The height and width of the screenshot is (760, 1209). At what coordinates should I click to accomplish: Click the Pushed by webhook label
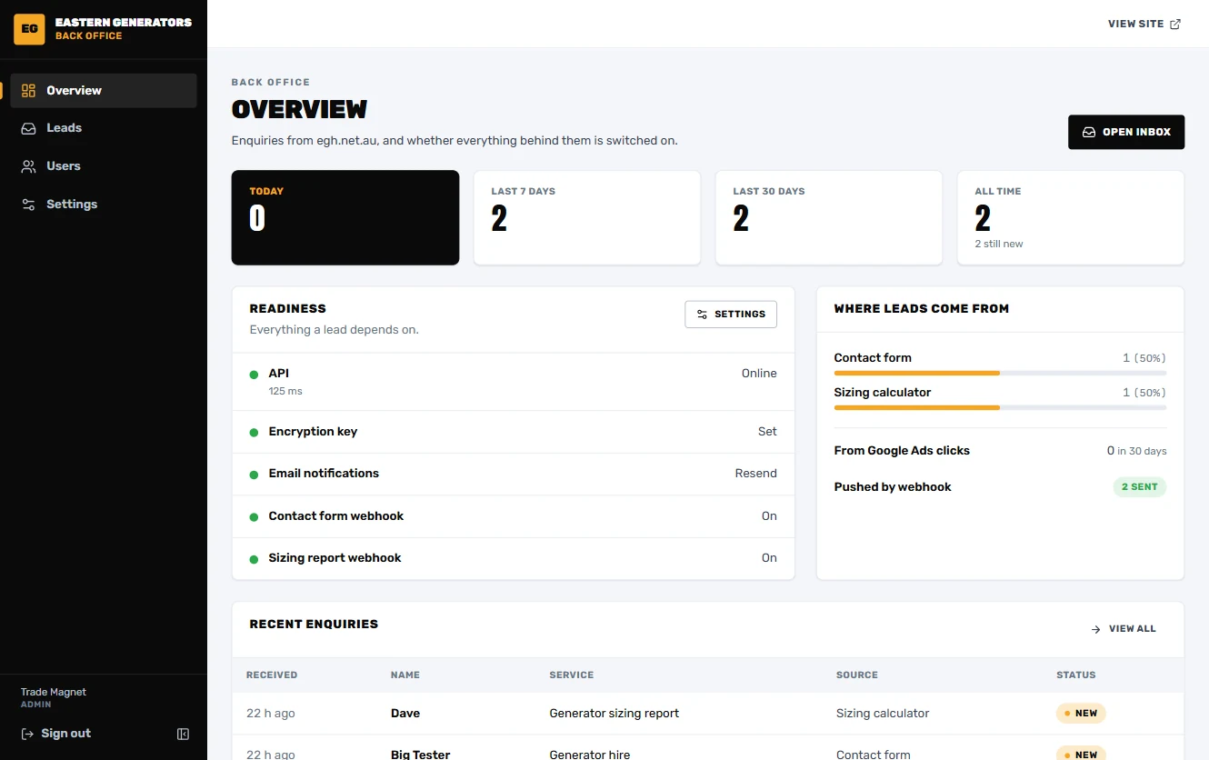(893, 487)
